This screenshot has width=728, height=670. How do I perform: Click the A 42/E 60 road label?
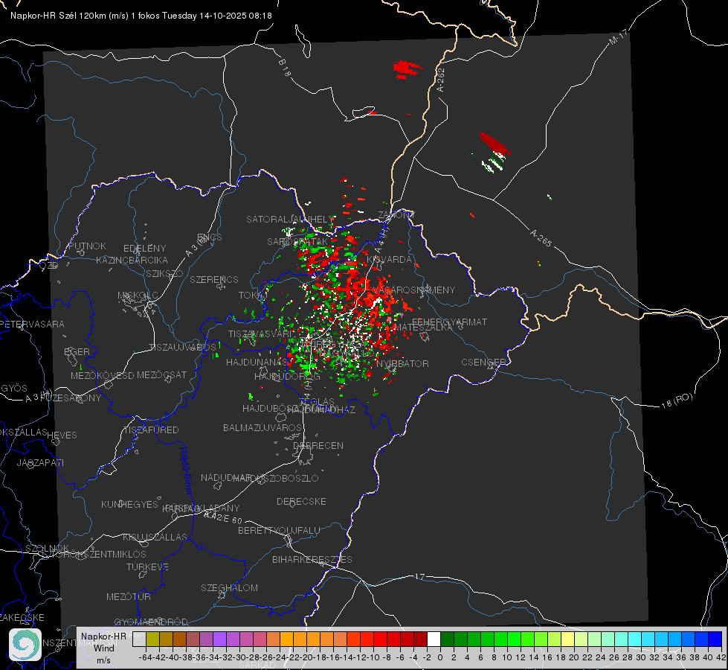[x=223, y=517]
